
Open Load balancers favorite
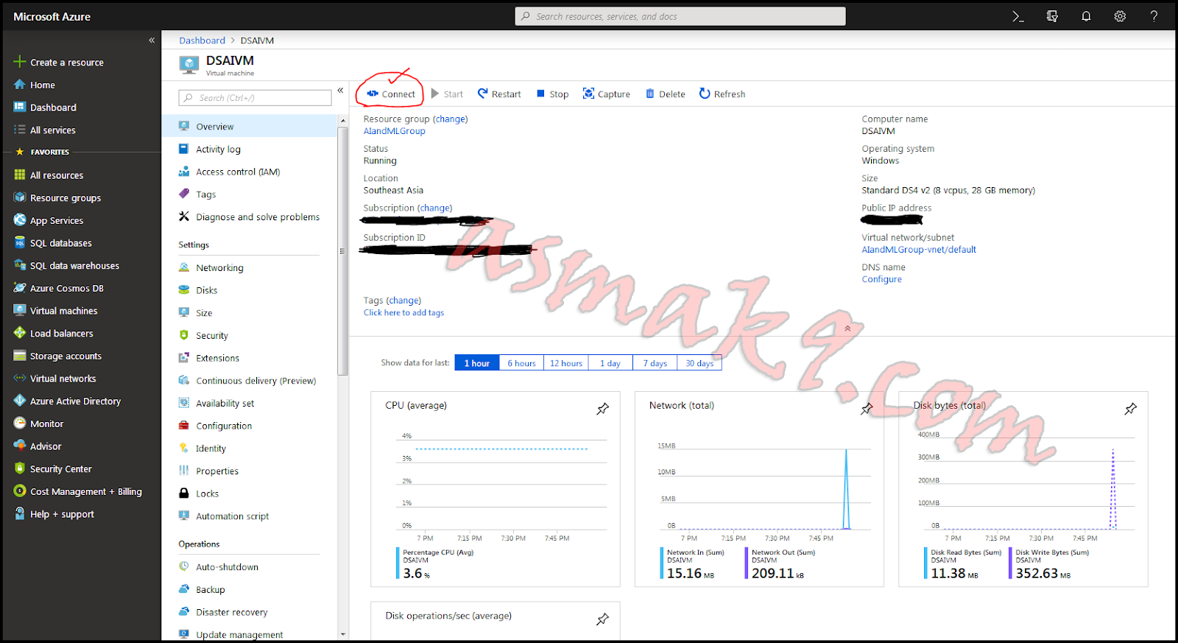(x=54, y=334)
